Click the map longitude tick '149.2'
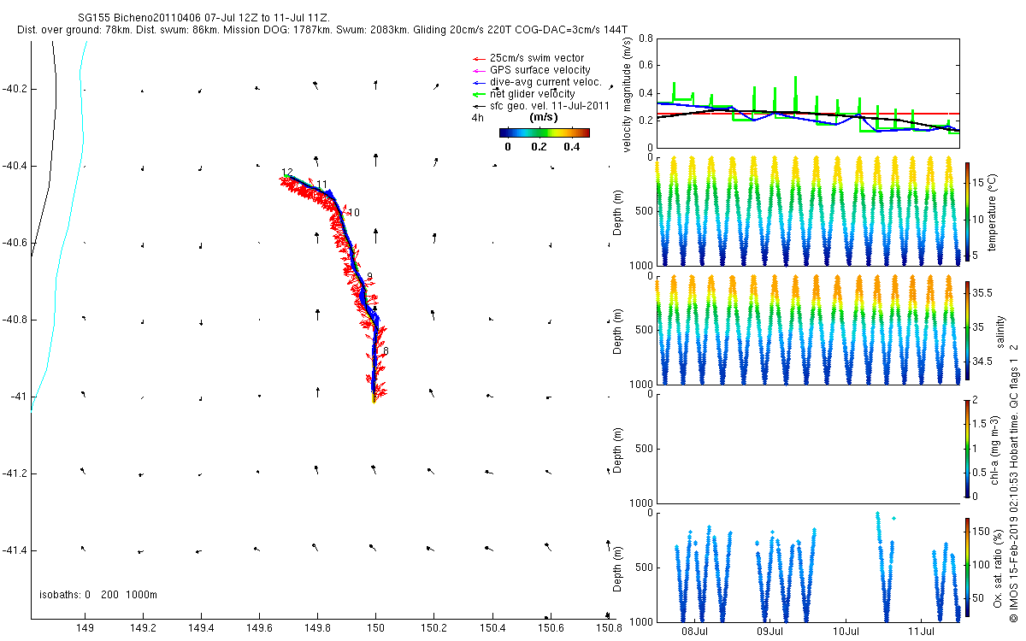 click(x=143, y=629)
